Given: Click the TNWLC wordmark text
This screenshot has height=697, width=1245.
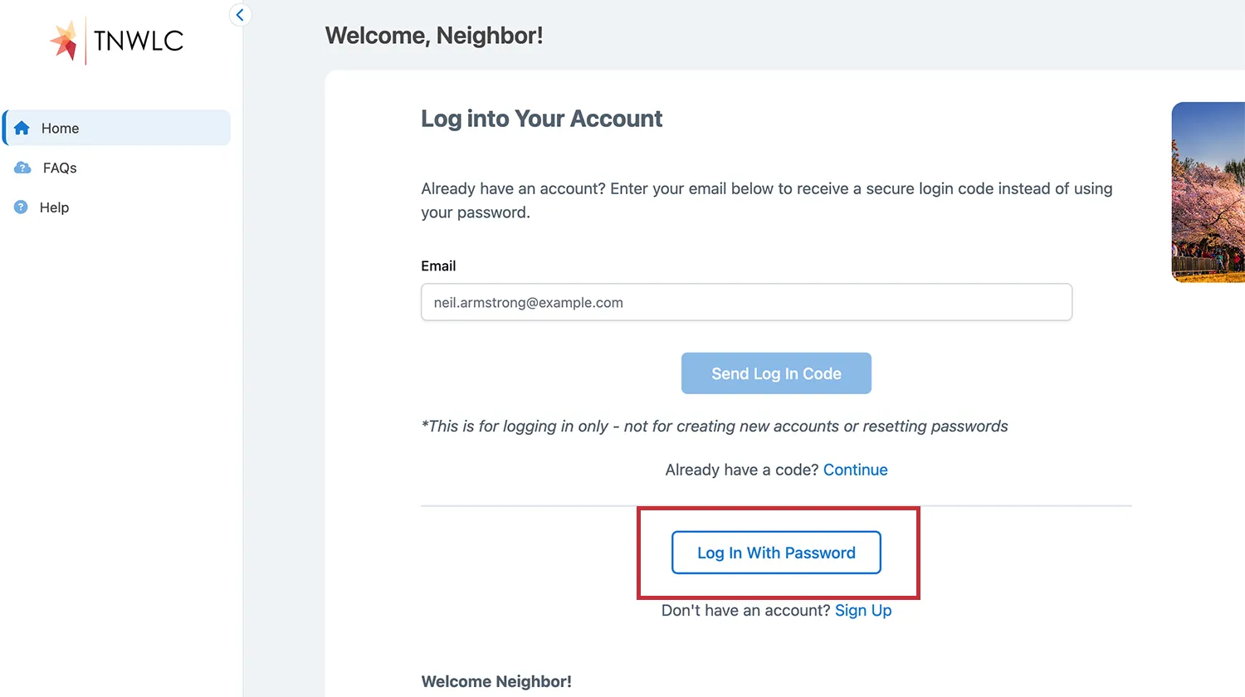Looking at the screenshot, I should tap(139, 41).
